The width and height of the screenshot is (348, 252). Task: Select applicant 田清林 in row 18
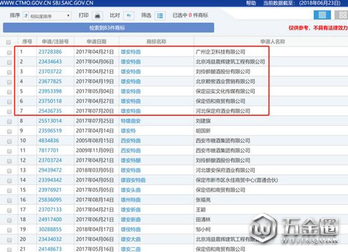coord(203,219)
